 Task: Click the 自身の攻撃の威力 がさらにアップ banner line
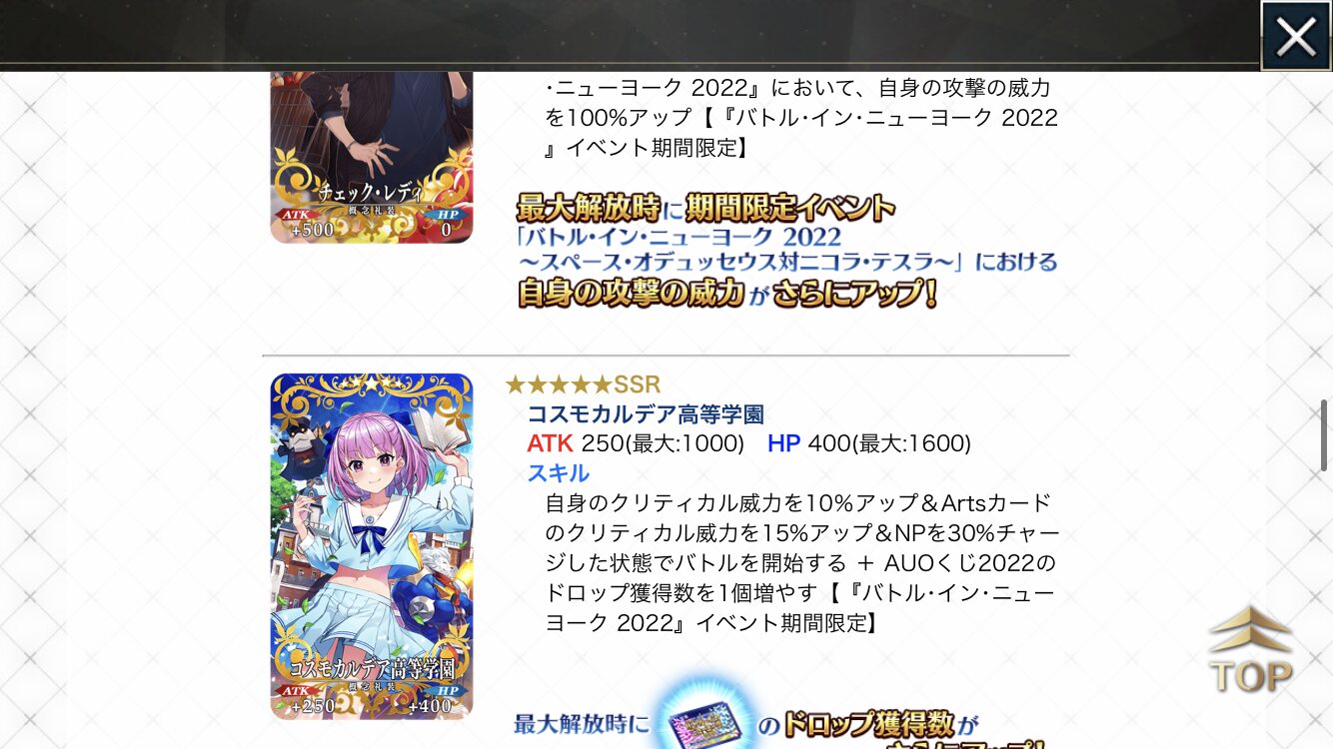[725, 294]
